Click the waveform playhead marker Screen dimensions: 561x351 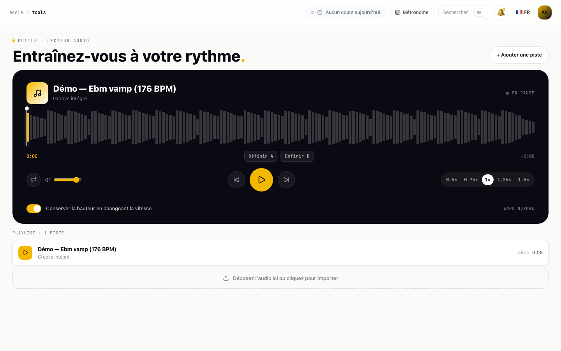pyautogui.click(x=27, y=108)
